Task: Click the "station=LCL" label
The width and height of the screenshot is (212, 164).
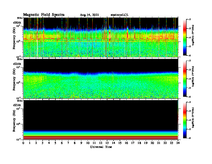Action: [120, 15]
